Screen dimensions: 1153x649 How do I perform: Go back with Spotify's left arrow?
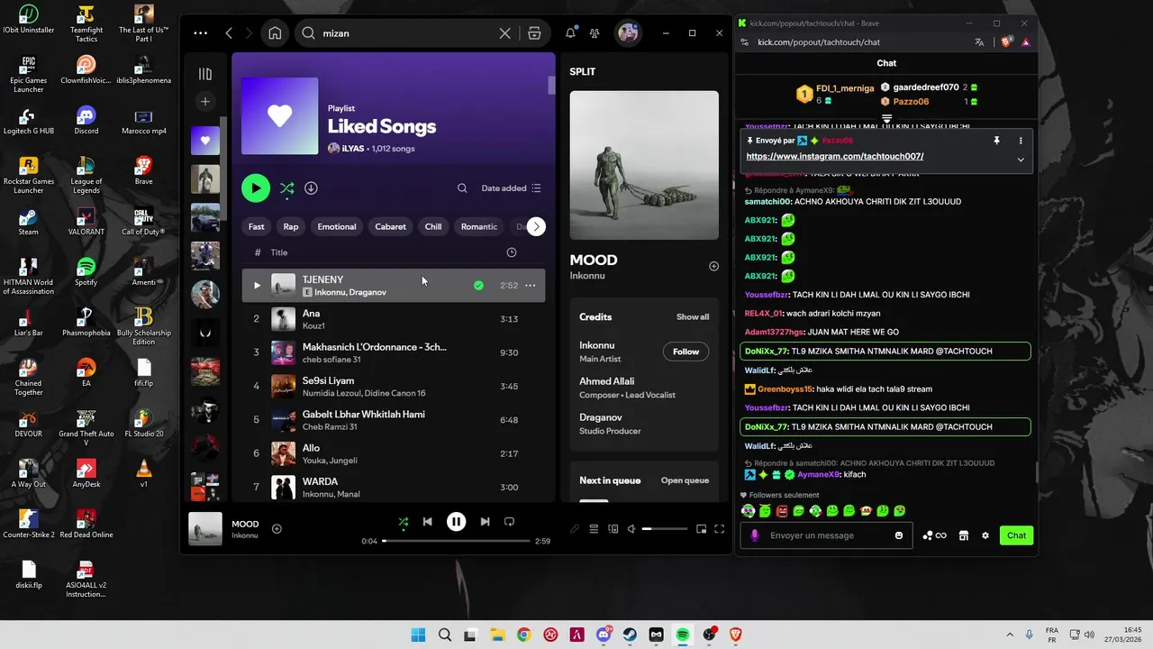[x=229, y=33]
